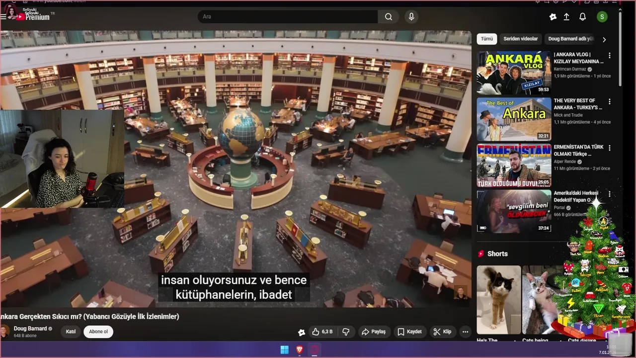The image size is (636, 358).
Task: Click the sparkle icon beside the like button
Action: coord(301,332)
